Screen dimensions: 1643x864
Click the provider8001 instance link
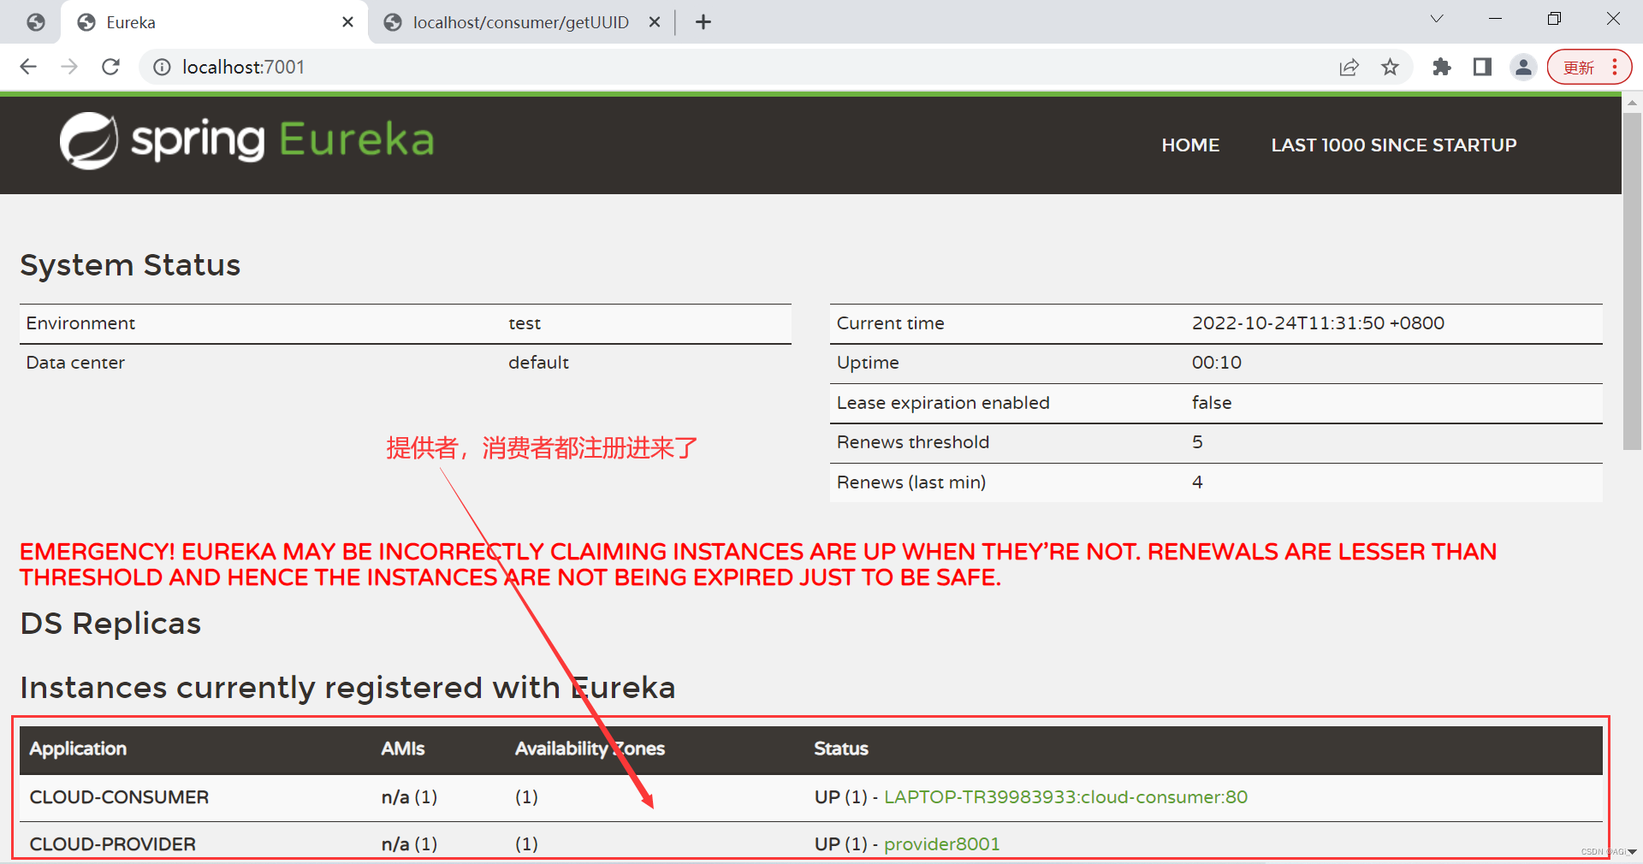point(941,843)
